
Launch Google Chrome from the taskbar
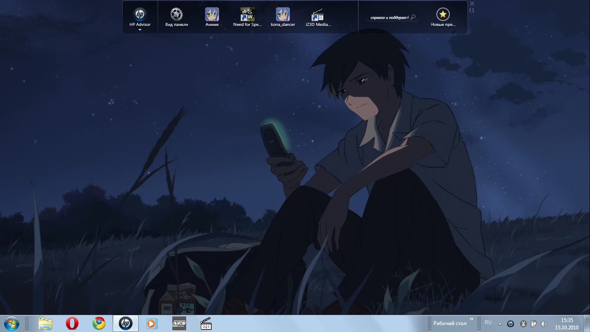[99, 323]
